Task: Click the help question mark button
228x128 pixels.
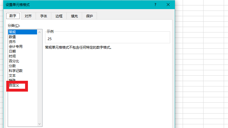Action: (x=155, y=5)
